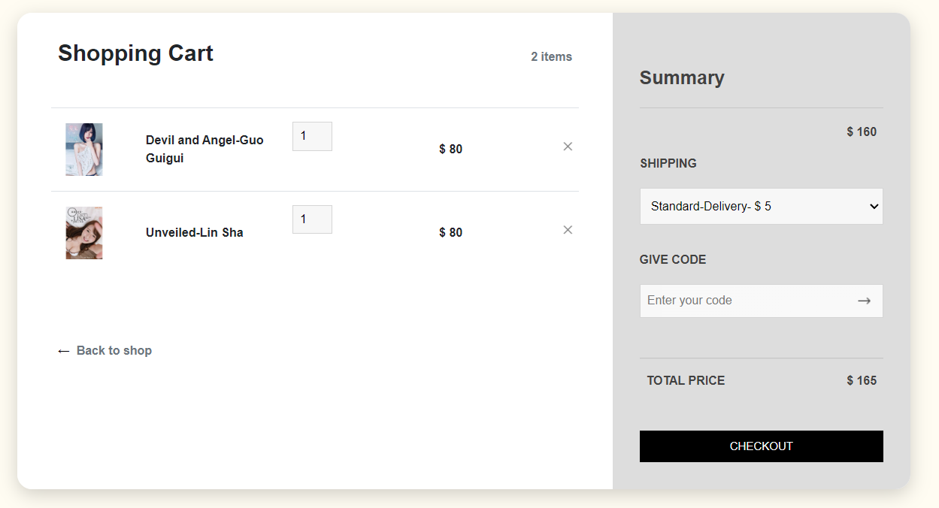Image resolution: width=939 pixels, height=508 pixels.
Task: Click the Devil and Angel-Guo Guigui title
Action: (204, 149)
